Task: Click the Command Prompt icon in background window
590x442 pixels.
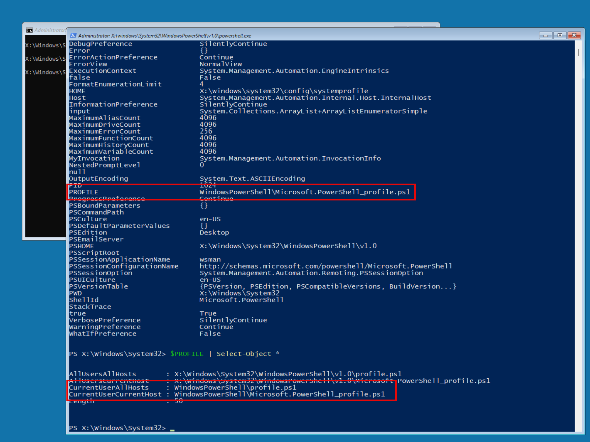Action: coord(29,30)
